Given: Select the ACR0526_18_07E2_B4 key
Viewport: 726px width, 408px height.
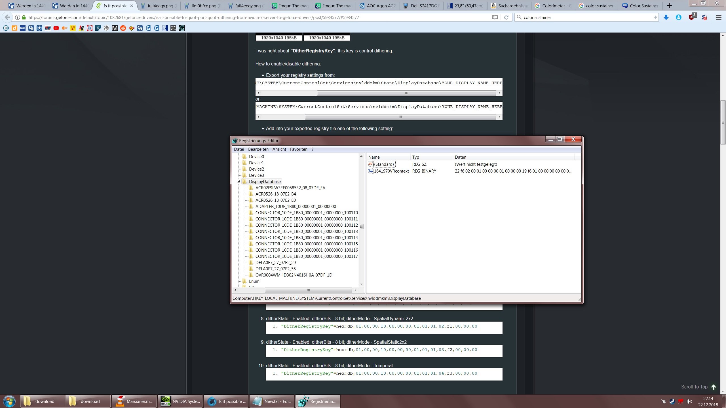Looking at the screenshot, I should point(275,194).
